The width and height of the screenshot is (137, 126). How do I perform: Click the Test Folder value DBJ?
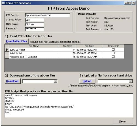pos(106,22)
